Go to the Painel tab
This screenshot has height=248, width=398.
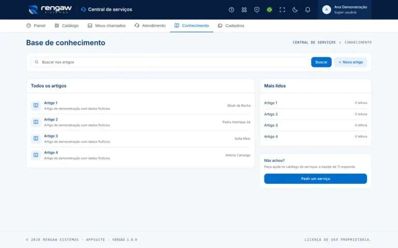[36, 25]
